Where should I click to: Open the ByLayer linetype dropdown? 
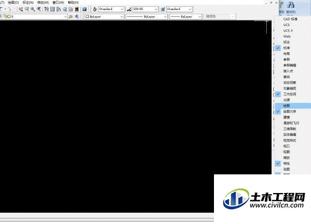click(x=147, y=17)
